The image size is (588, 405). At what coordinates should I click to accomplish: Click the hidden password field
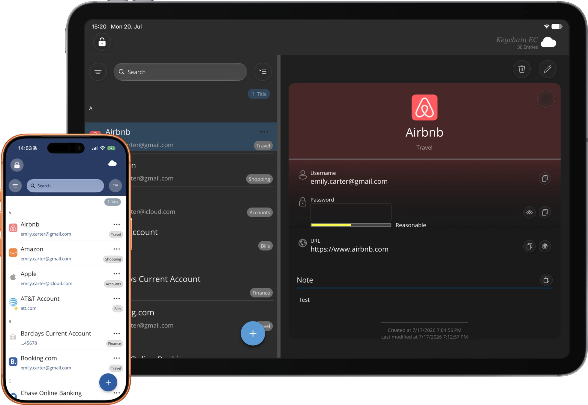pos(351,212)
